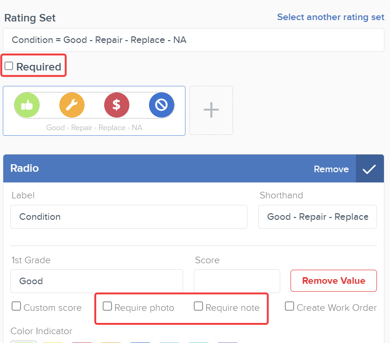Confirm Radio settings with checkmark icon
390x343 pixels.
[369, 168]
